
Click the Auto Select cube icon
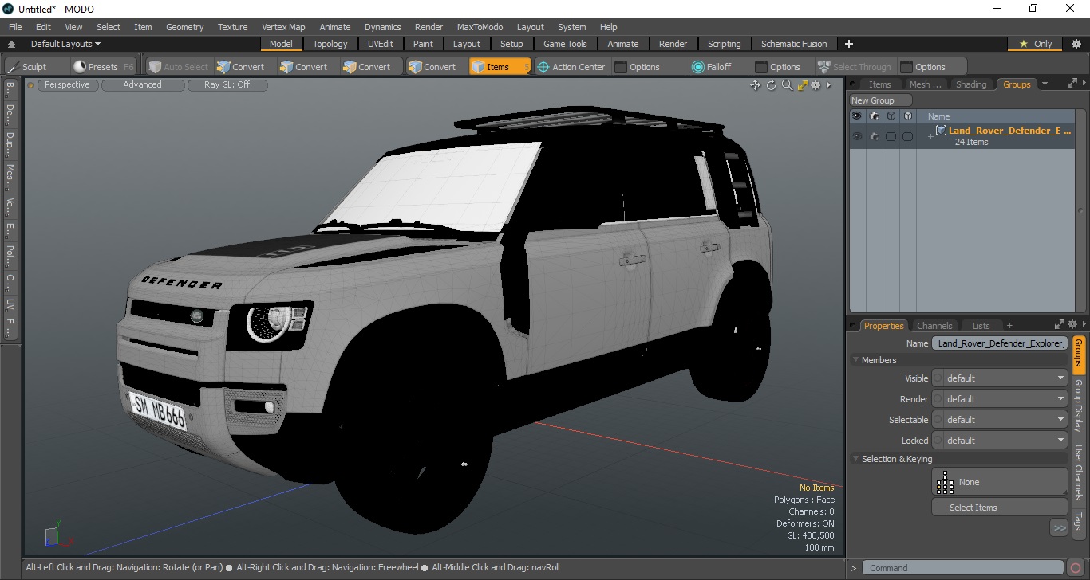[x=155, y=67]
